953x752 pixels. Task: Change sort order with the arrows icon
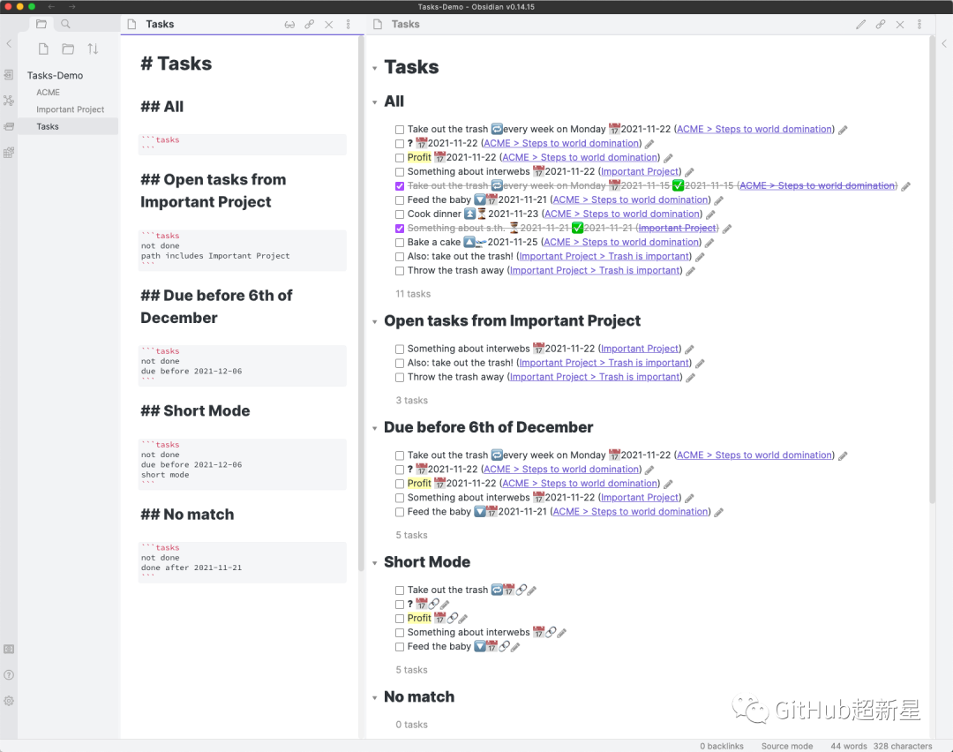pos(93,49)
